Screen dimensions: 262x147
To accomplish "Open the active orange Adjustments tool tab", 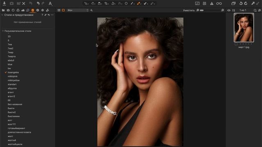I will pyautogui.click(x=33, y=10).
